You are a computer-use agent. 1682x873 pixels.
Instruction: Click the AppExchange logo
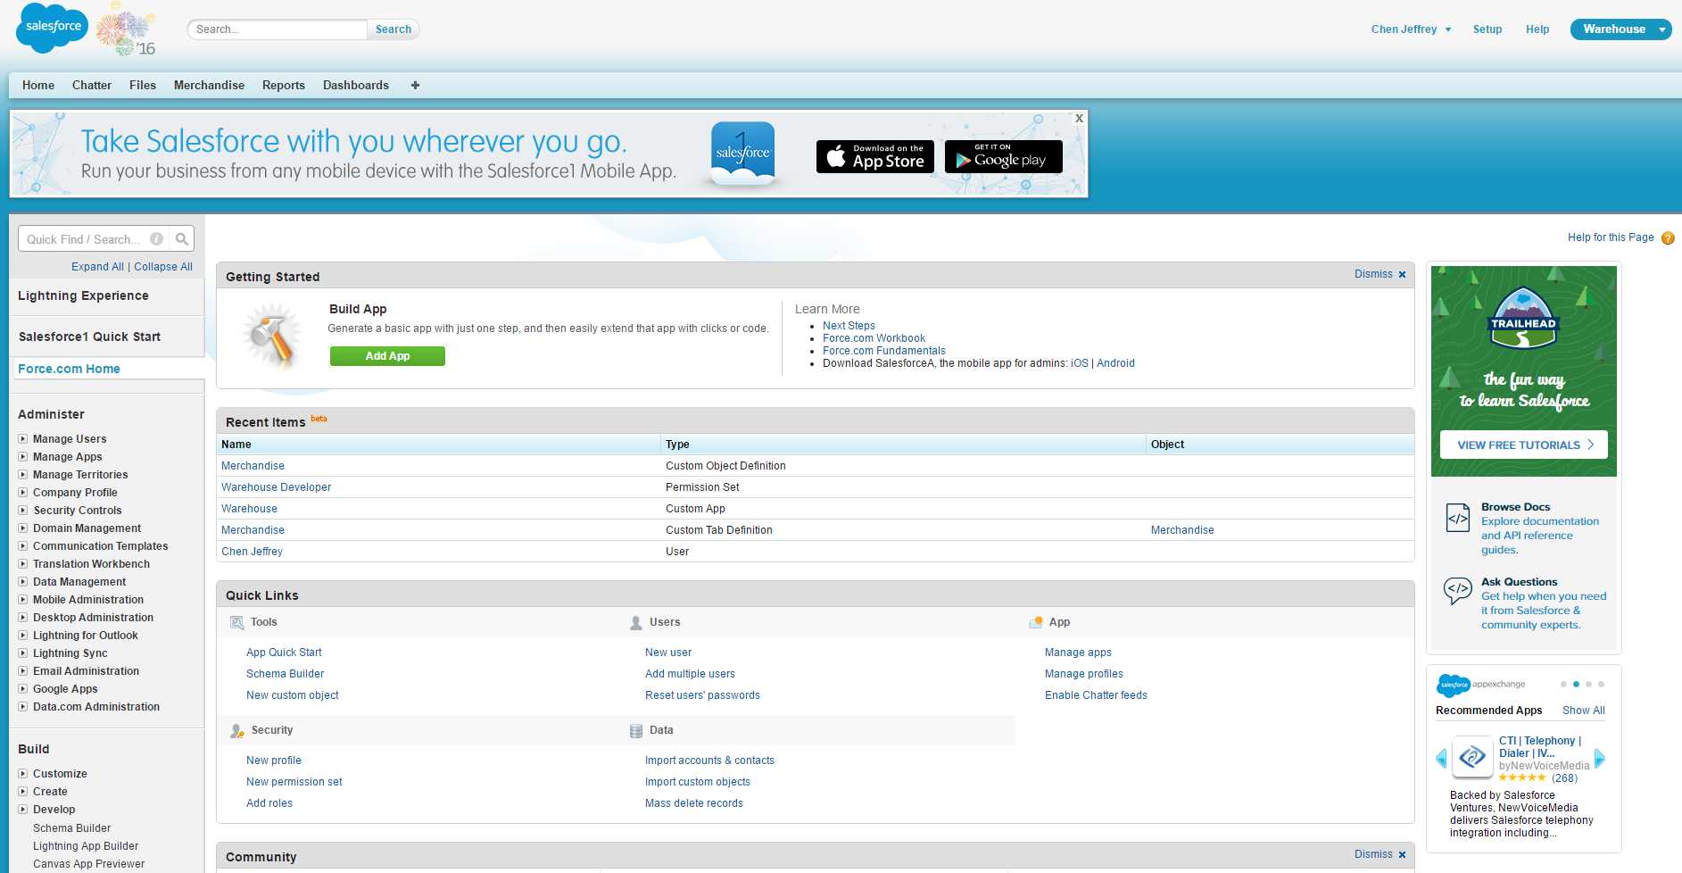1480,685
